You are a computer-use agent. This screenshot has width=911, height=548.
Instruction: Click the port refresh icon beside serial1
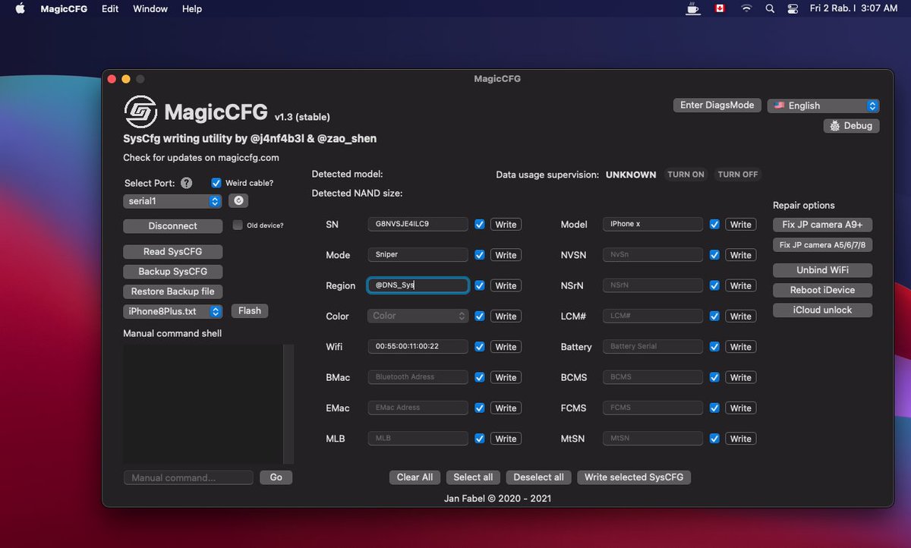pos(238,201)
